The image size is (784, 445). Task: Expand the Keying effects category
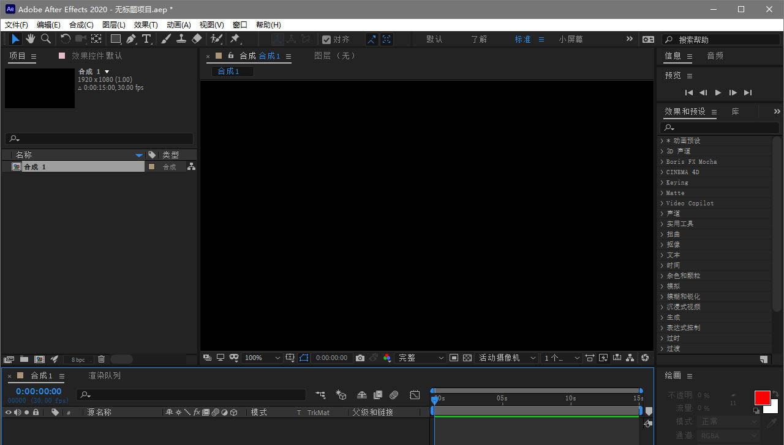[661, 182]
